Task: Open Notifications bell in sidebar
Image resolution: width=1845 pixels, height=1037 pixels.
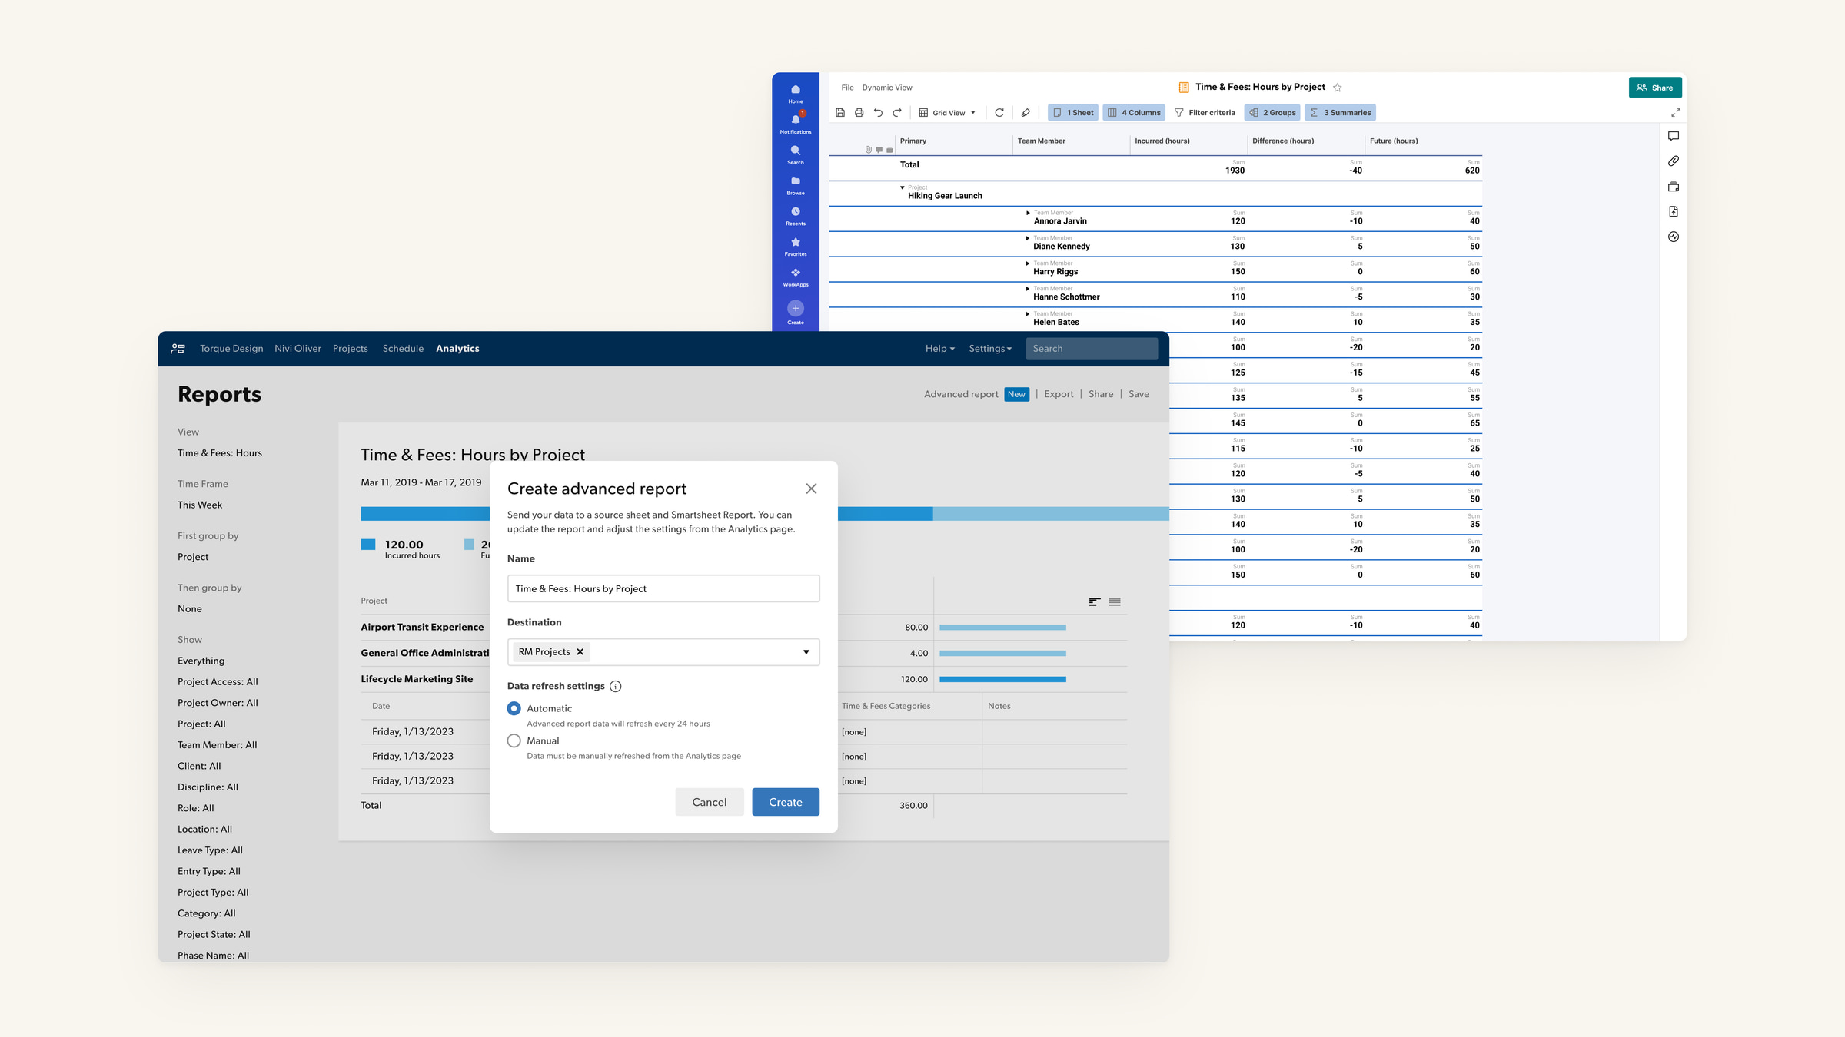Action: click(x=796, y=123)
